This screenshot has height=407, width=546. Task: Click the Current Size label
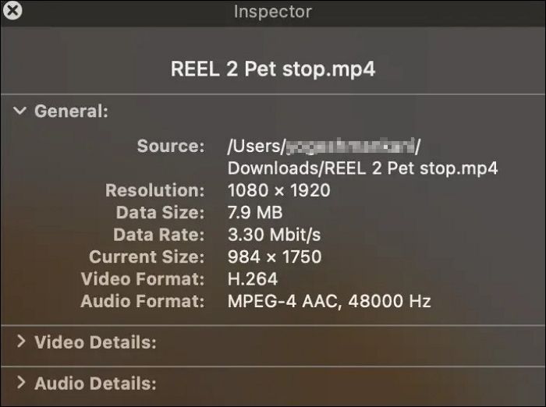click(147, 257)
